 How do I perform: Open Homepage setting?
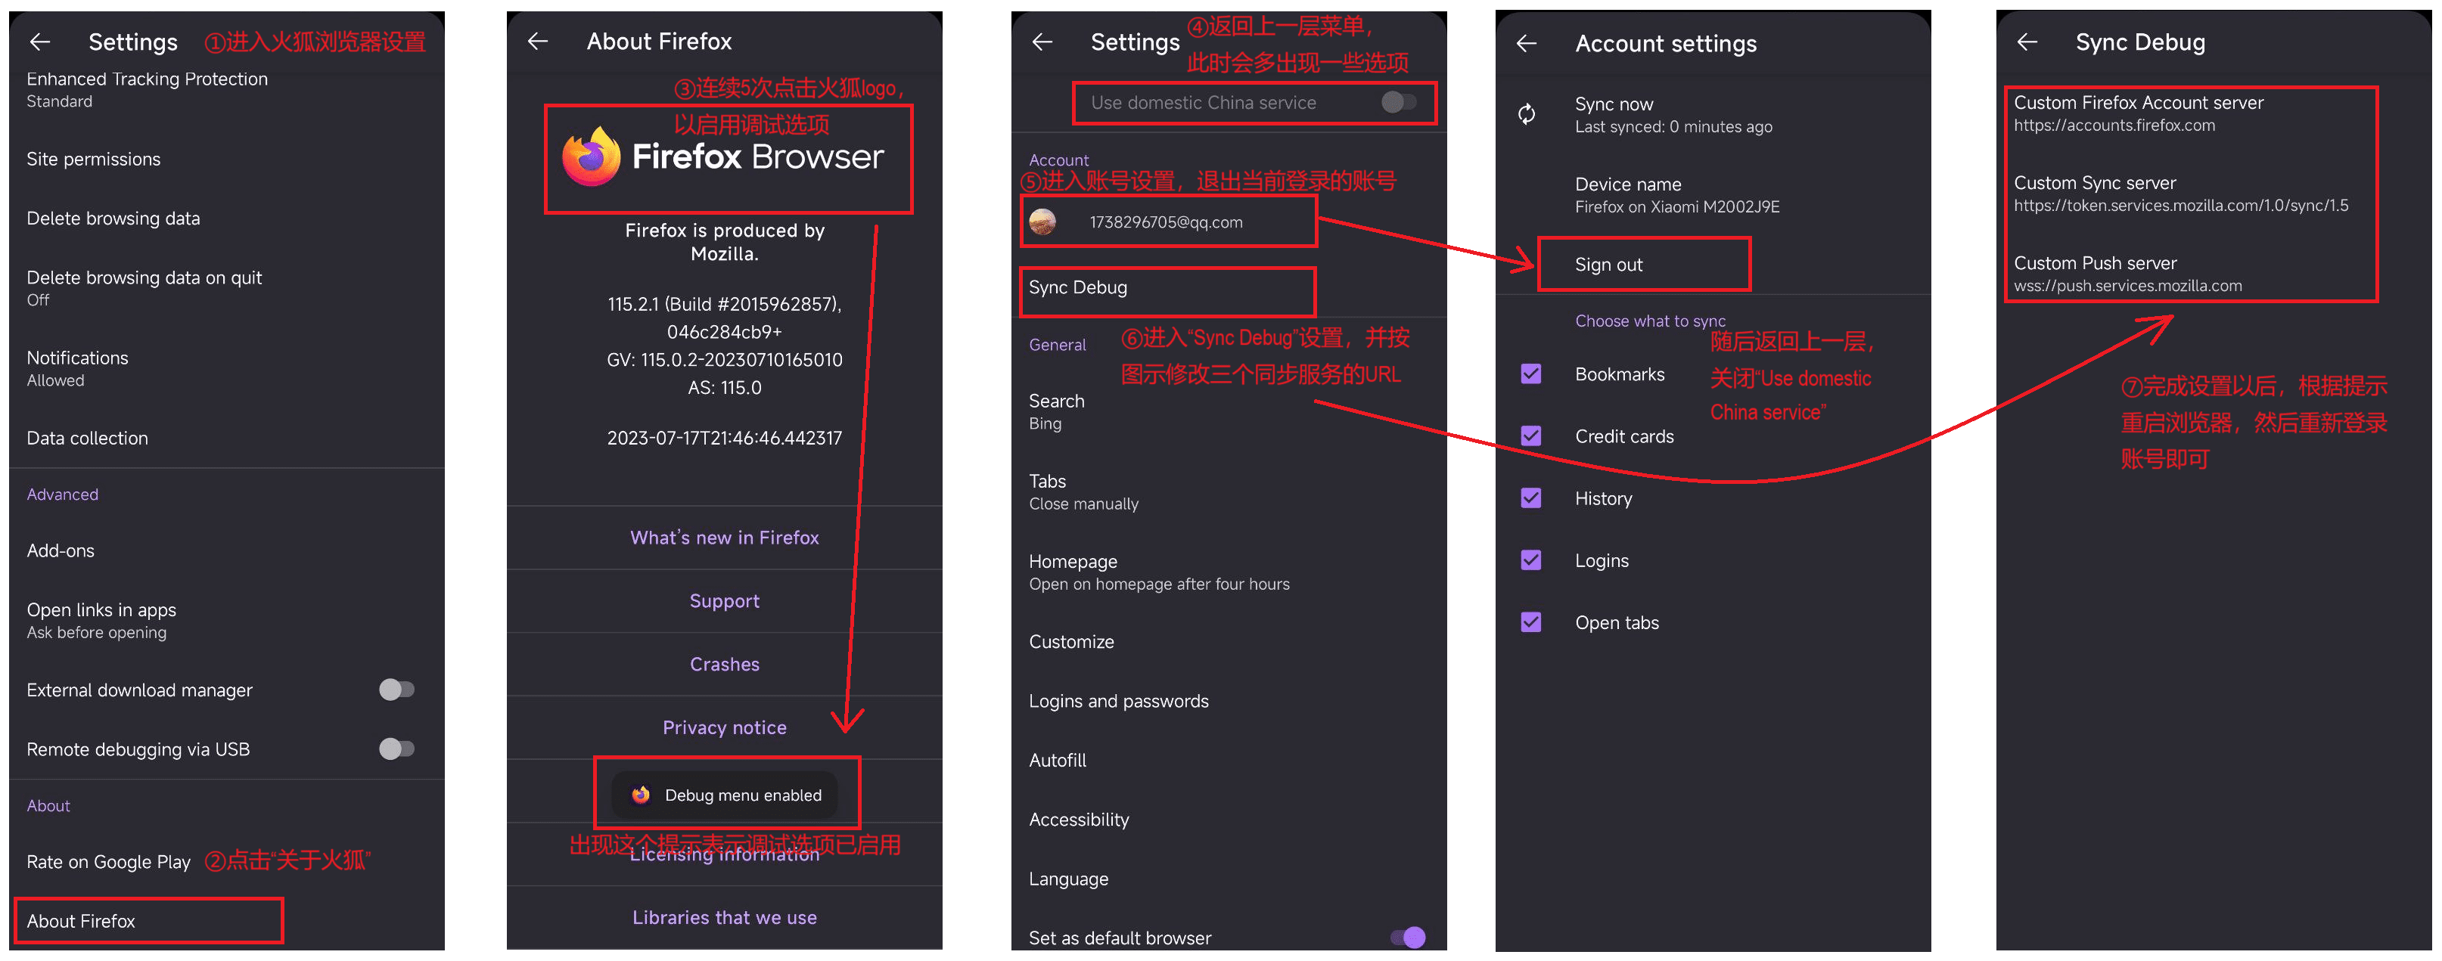coord(1229,572)
